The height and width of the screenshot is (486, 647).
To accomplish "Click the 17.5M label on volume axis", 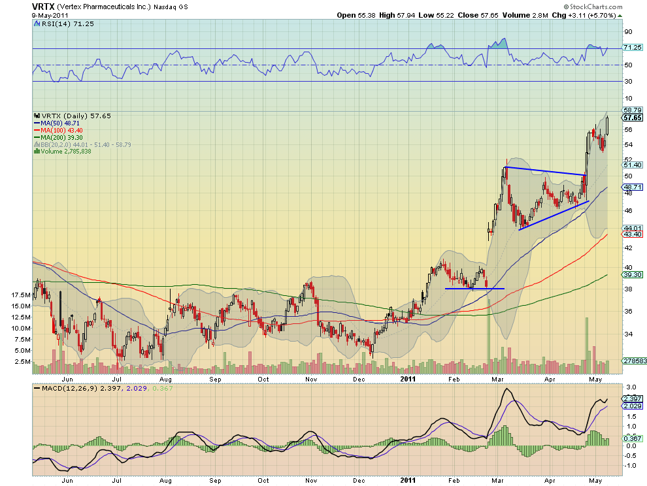I will click(21, 295).
